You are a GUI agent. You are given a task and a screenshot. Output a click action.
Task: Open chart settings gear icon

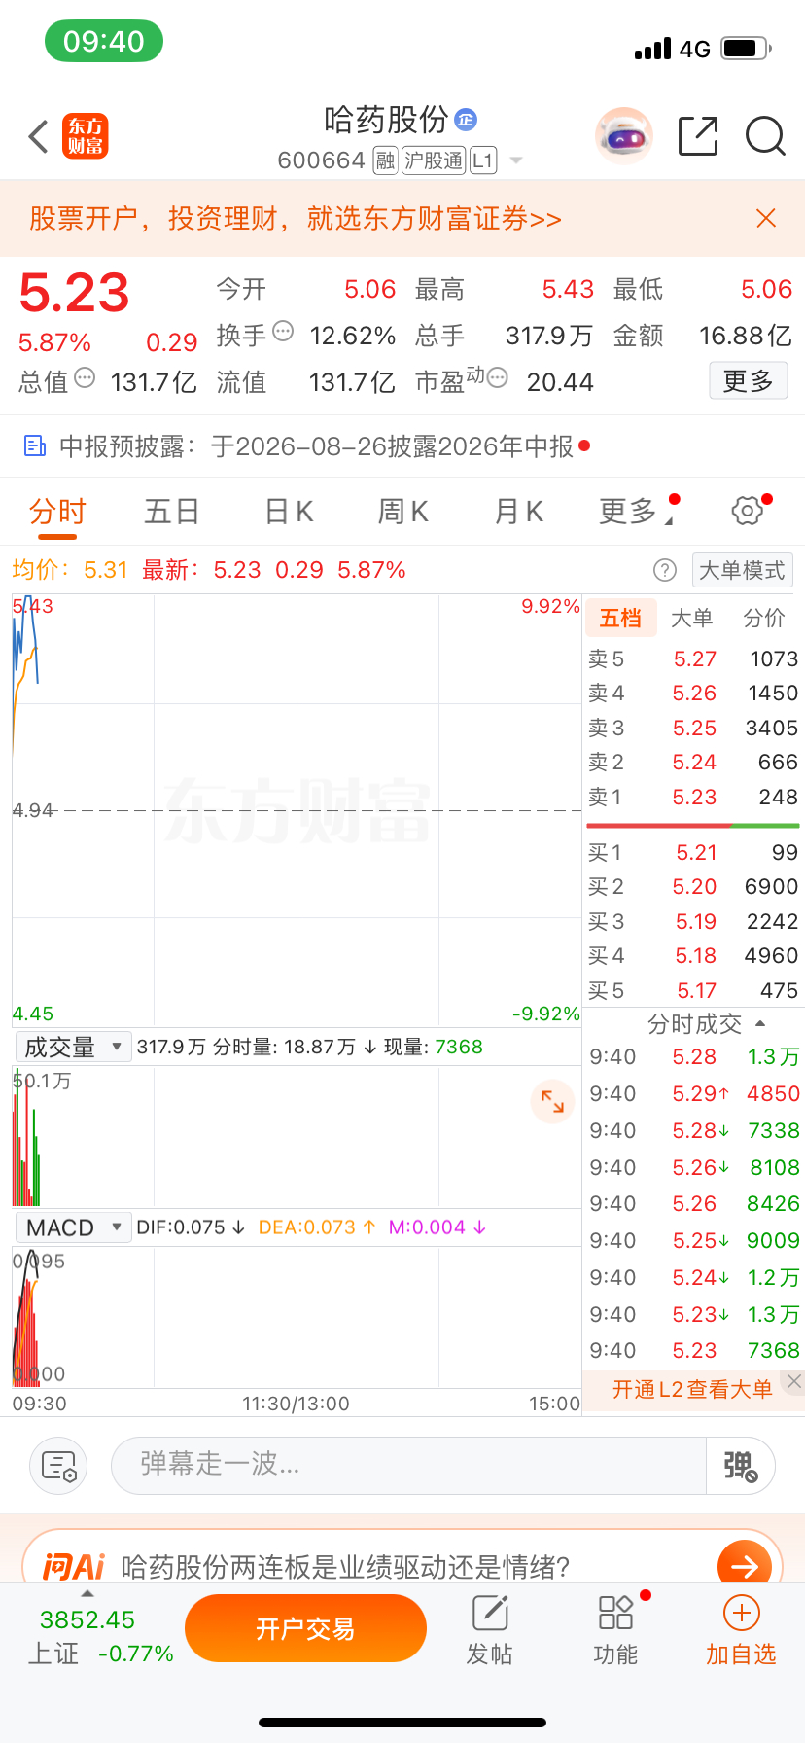click(747, 511)
